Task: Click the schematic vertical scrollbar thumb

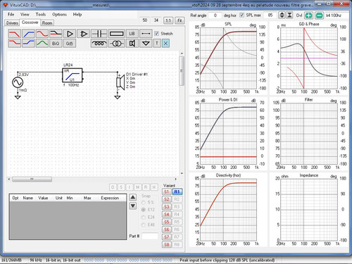Action: pos(182,71)
